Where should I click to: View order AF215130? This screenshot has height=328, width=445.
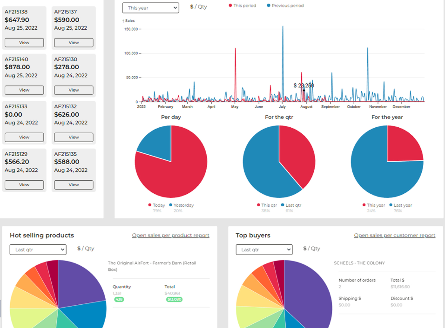coord(74,90)
